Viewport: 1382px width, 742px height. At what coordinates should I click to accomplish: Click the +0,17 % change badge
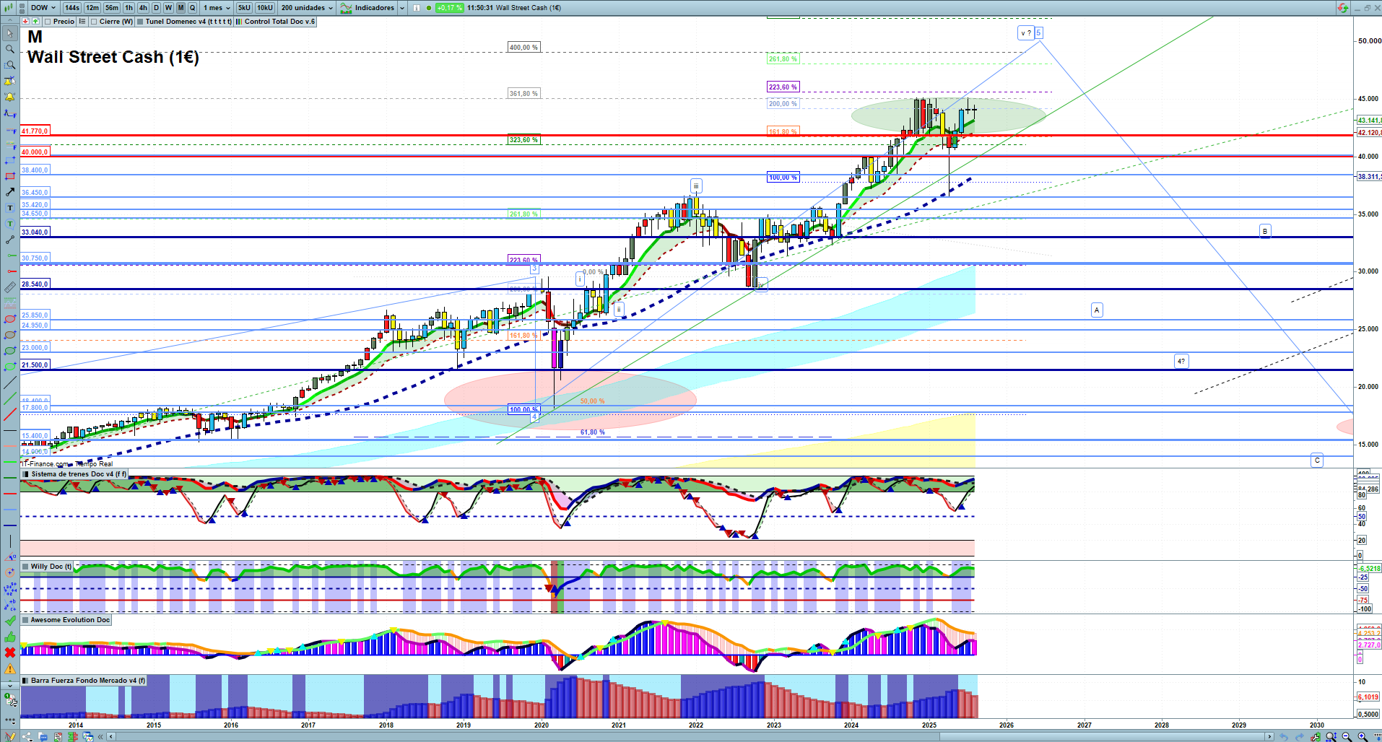pyautogui.click(x=450, y=8)
